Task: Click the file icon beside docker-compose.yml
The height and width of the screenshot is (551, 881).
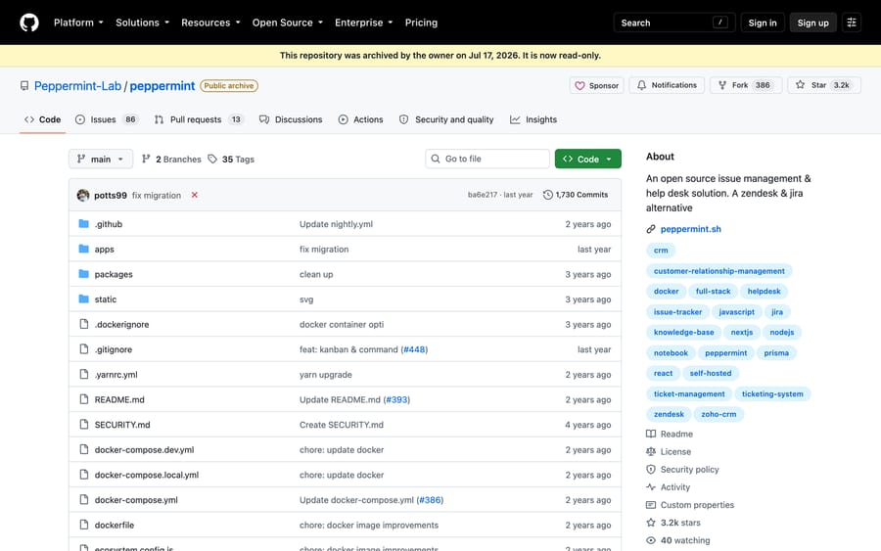Action: point(84,499)
